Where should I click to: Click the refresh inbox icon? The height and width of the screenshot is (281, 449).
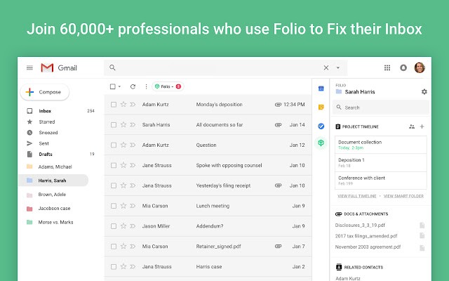coord(133,86)
